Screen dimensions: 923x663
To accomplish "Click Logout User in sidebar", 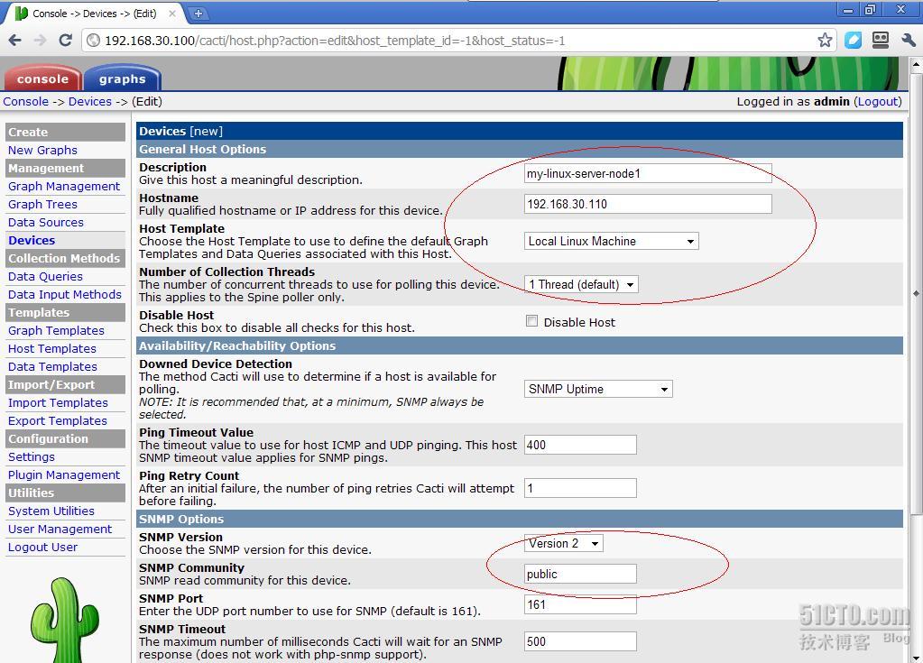I will pos(42,548).
